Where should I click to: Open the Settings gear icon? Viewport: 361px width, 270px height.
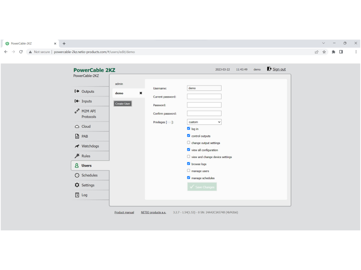[77, 185]
